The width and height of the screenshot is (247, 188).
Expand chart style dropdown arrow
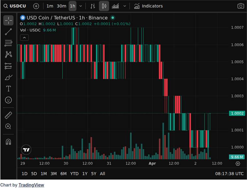125,6
